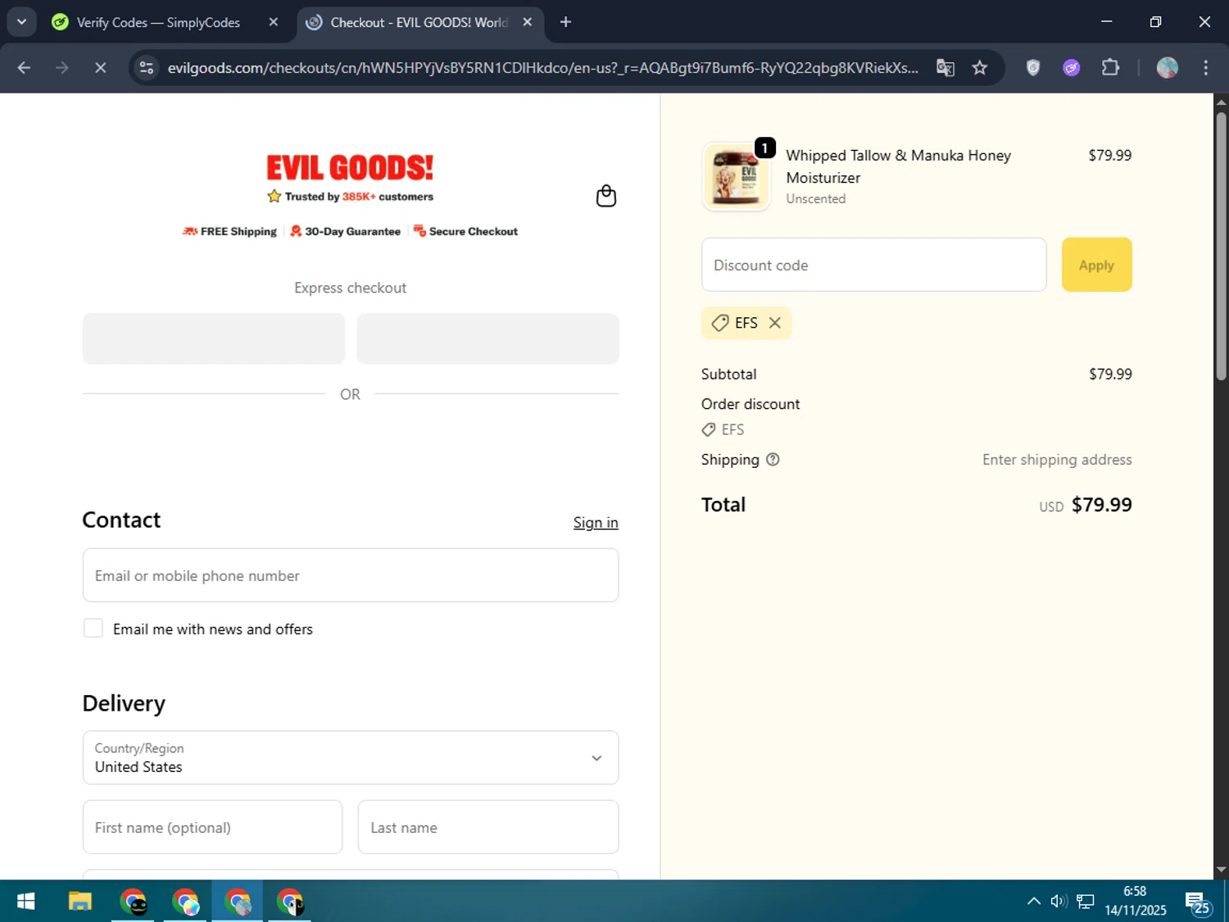
Task: Click the Unscented variant label
Action: coord(815,198)
